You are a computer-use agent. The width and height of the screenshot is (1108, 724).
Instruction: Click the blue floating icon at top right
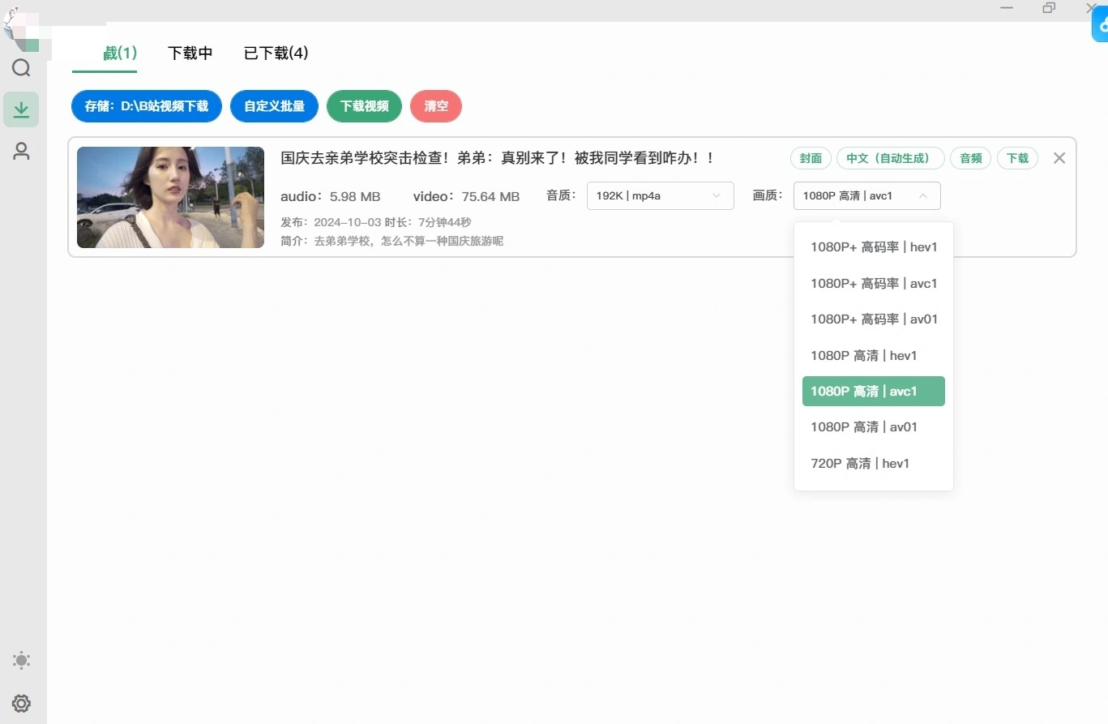coord(1101,26)
